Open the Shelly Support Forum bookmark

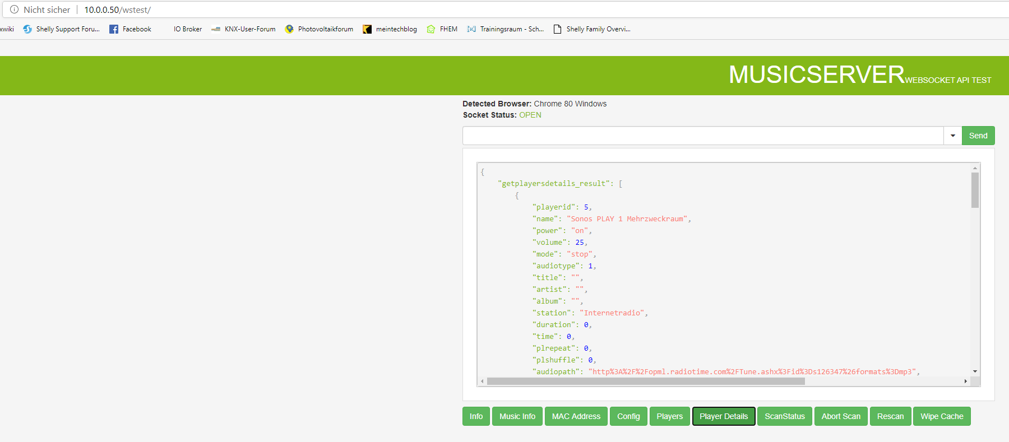pos(62,29)
